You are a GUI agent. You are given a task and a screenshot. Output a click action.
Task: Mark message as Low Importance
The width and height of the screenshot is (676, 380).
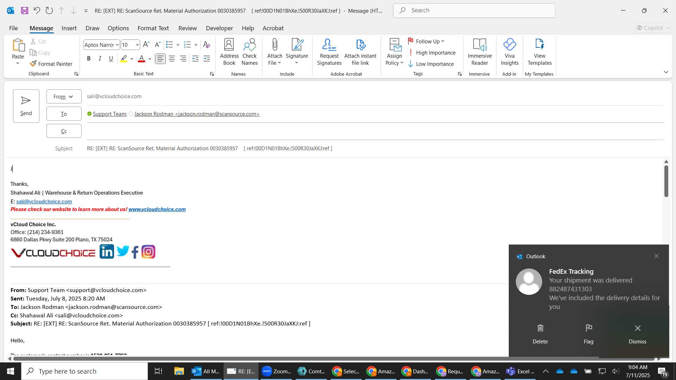pos(431,64)
